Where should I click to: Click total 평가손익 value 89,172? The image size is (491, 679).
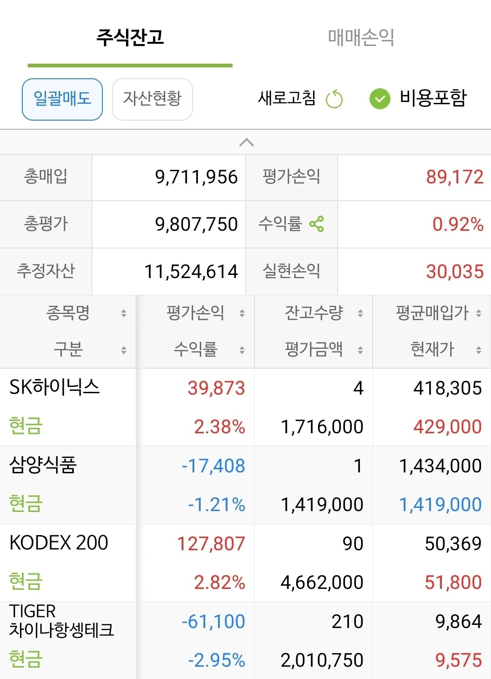pyautogui.click(x=455, y=177)
